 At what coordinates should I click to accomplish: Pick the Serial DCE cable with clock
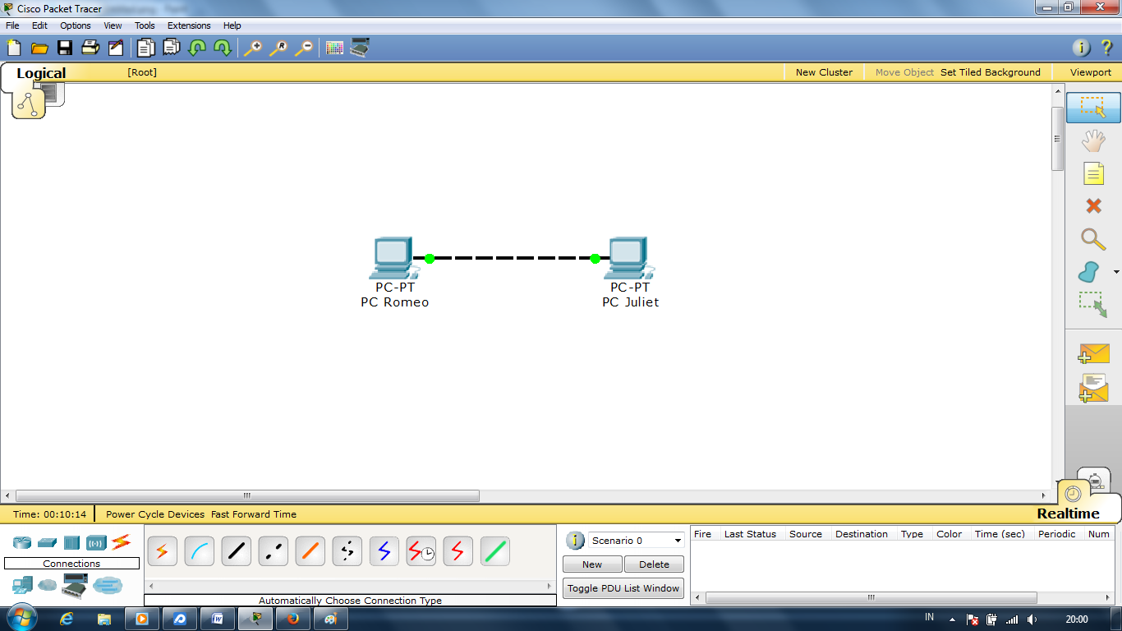point(421,551)
